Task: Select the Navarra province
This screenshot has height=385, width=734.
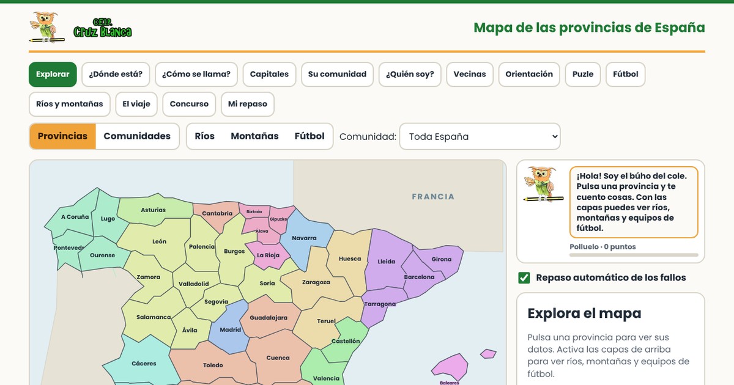Action: coord(304,238)
